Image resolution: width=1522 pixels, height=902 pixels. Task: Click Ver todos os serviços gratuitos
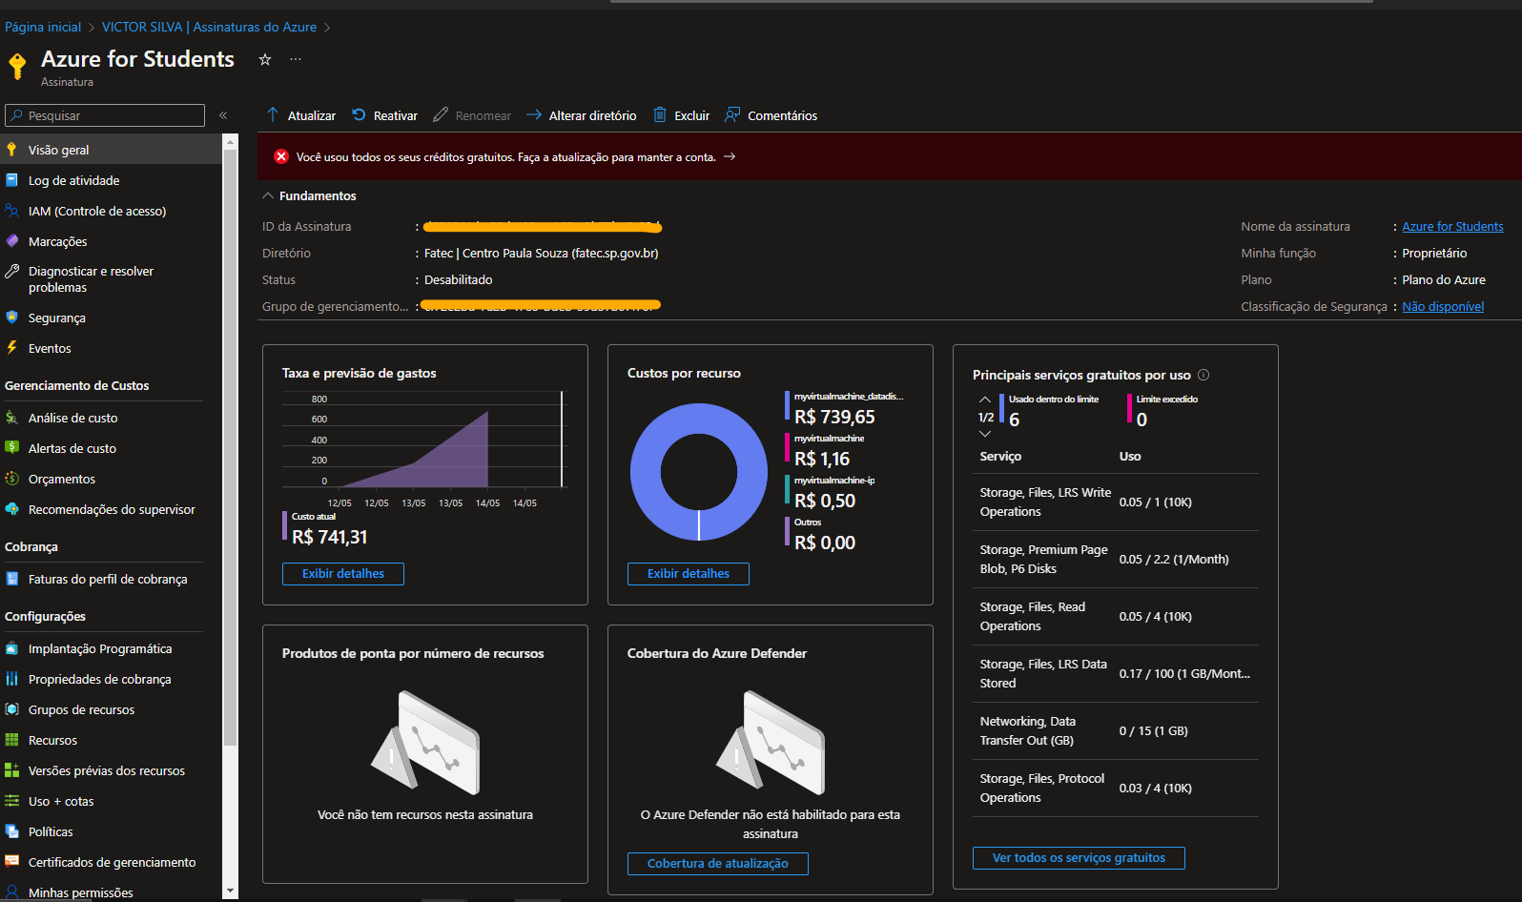click(x=1079, y=857)
